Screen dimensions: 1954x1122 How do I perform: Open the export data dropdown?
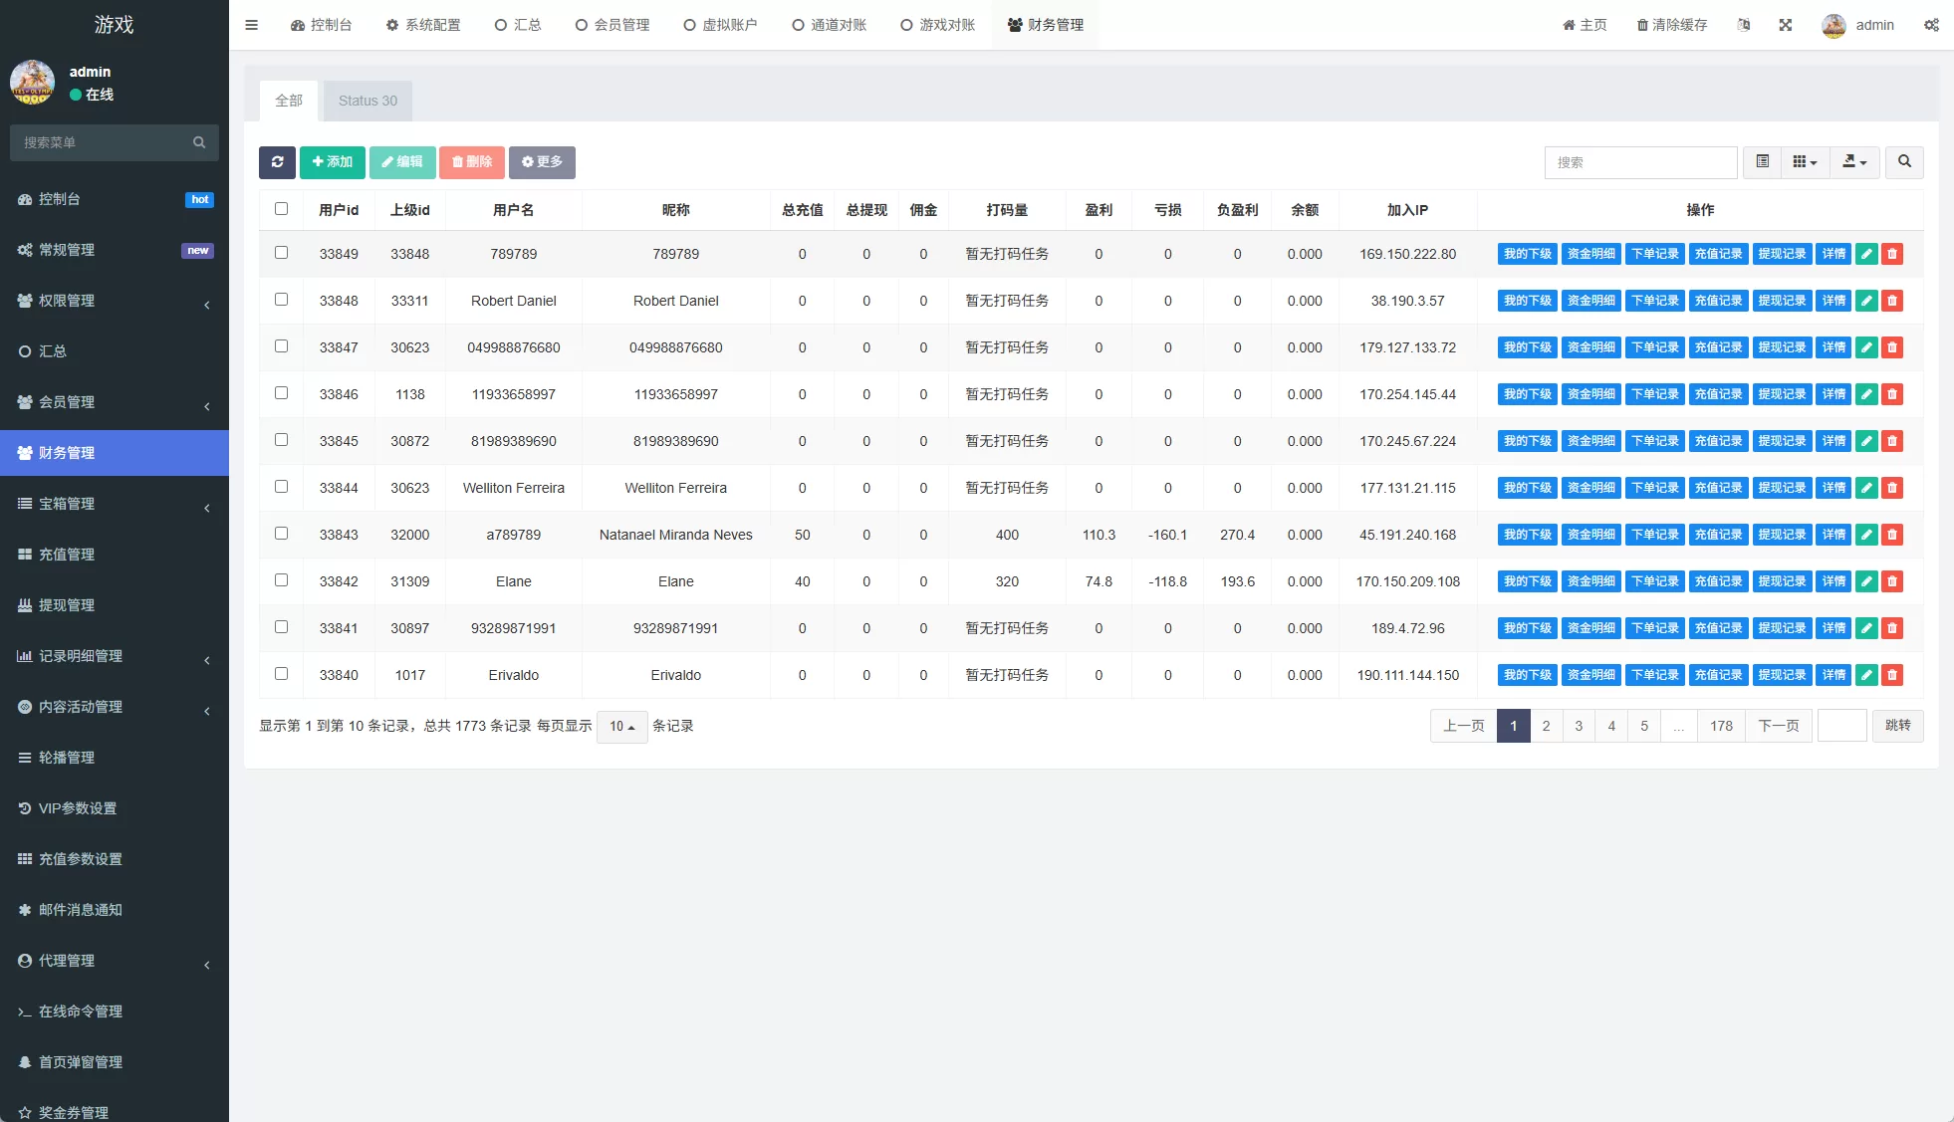coord(1854,162)
